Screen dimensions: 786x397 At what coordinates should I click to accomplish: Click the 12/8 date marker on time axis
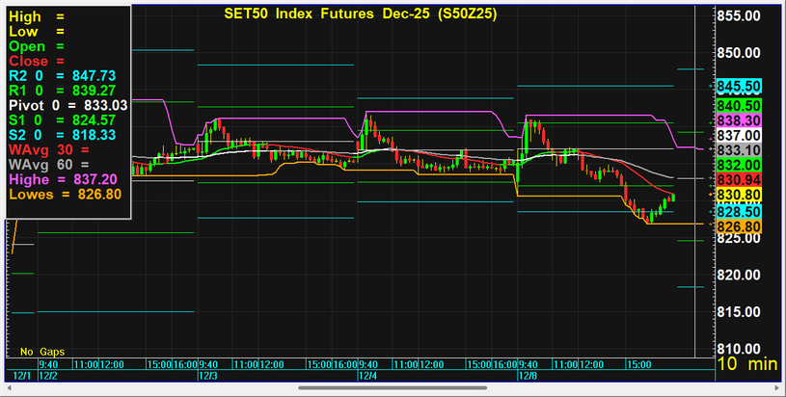pos(527,375)
